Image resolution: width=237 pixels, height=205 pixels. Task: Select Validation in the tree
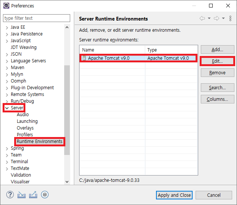[21, 175]
